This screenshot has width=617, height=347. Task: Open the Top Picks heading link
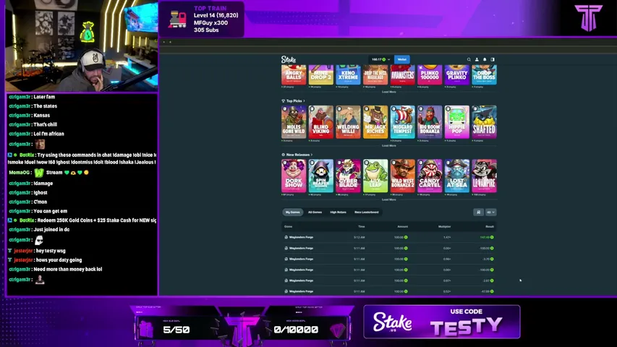click(294, 100)
